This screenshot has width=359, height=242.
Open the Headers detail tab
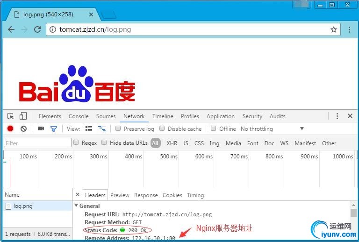click(x=95, y=195)
